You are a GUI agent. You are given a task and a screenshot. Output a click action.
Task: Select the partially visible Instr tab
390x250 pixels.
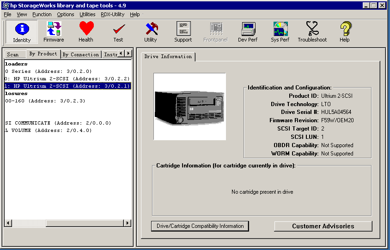[x=110, y=54]
